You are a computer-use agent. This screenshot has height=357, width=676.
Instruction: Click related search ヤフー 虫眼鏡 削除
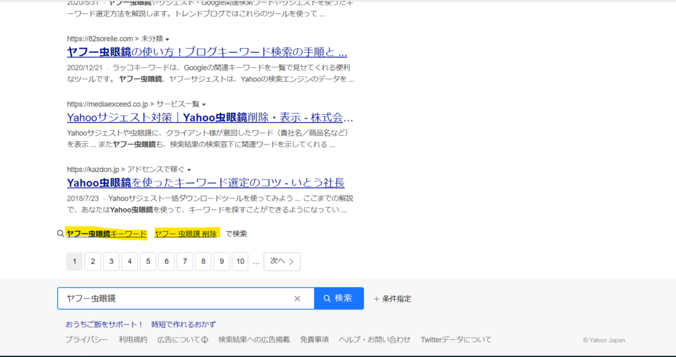point(186,234)
